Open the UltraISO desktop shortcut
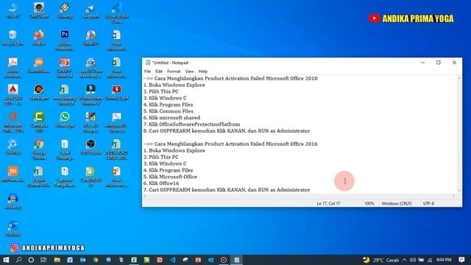 (91, 38)
